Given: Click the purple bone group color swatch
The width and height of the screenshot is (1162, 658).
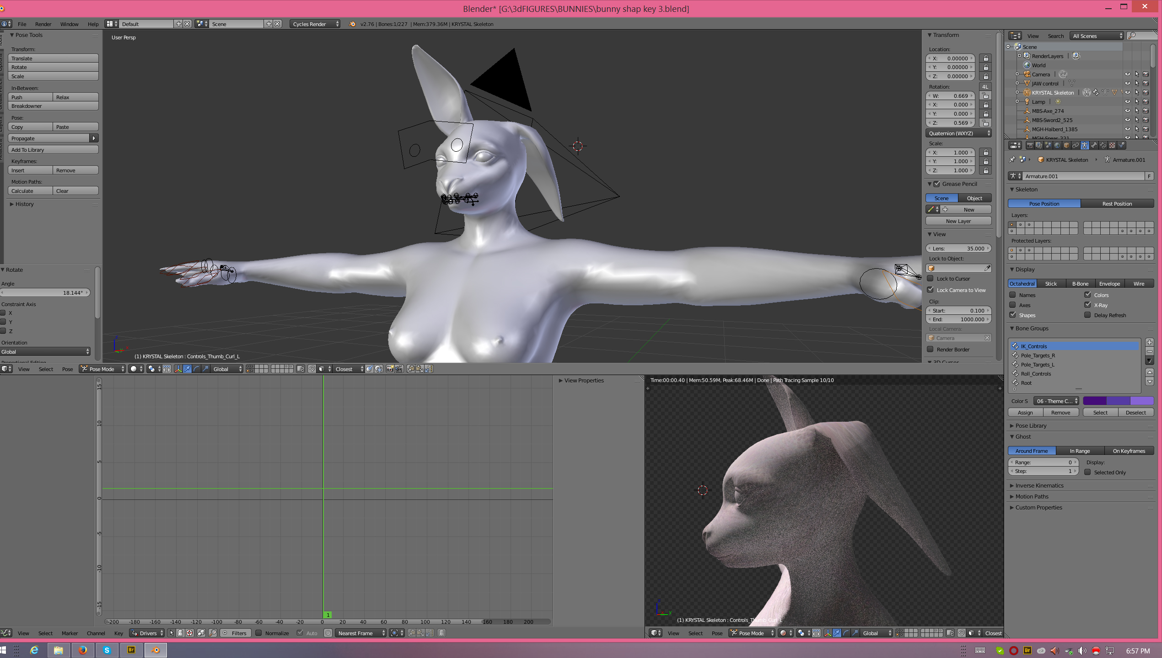Looking at the screenshot, I should [1095, 401].
